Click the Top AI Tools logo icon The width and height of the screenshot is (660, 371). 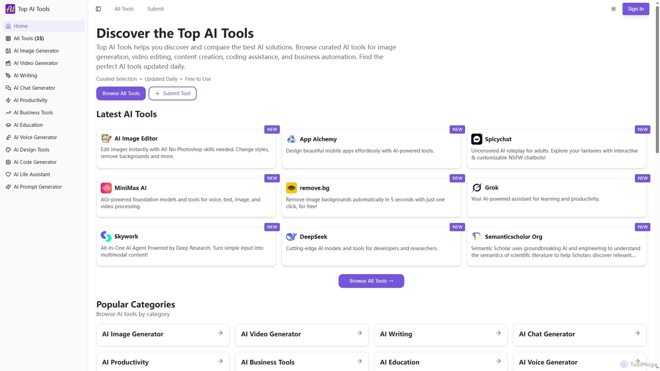pos(10,9)
